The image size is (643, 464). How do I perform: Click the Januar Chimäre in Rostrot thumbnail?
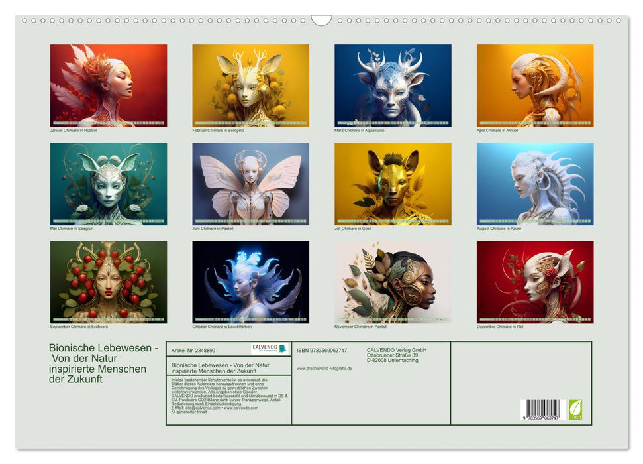click(108, 86)
